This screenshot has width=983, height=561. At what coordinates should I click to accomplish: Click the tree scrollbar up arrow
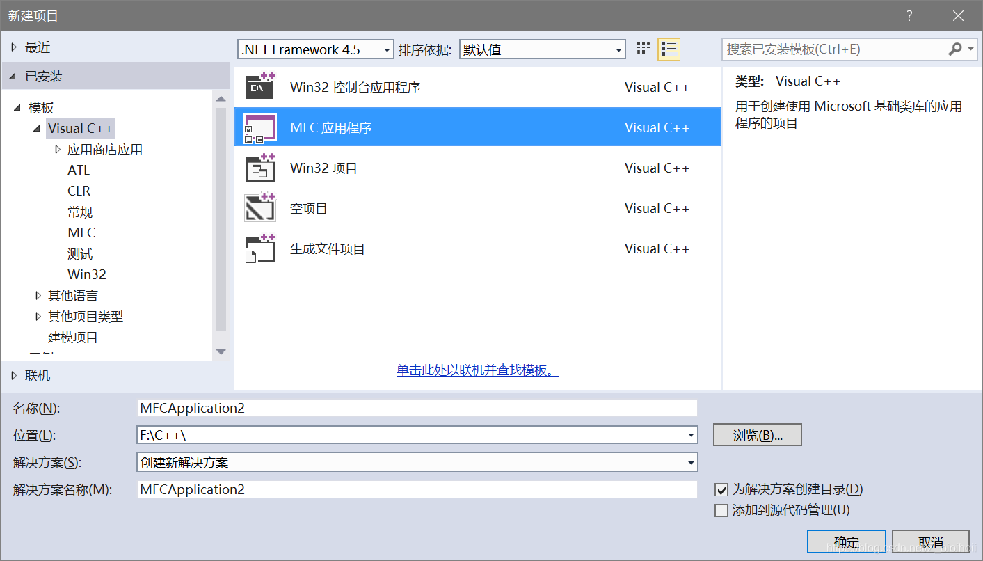click(x=221, y=100)
